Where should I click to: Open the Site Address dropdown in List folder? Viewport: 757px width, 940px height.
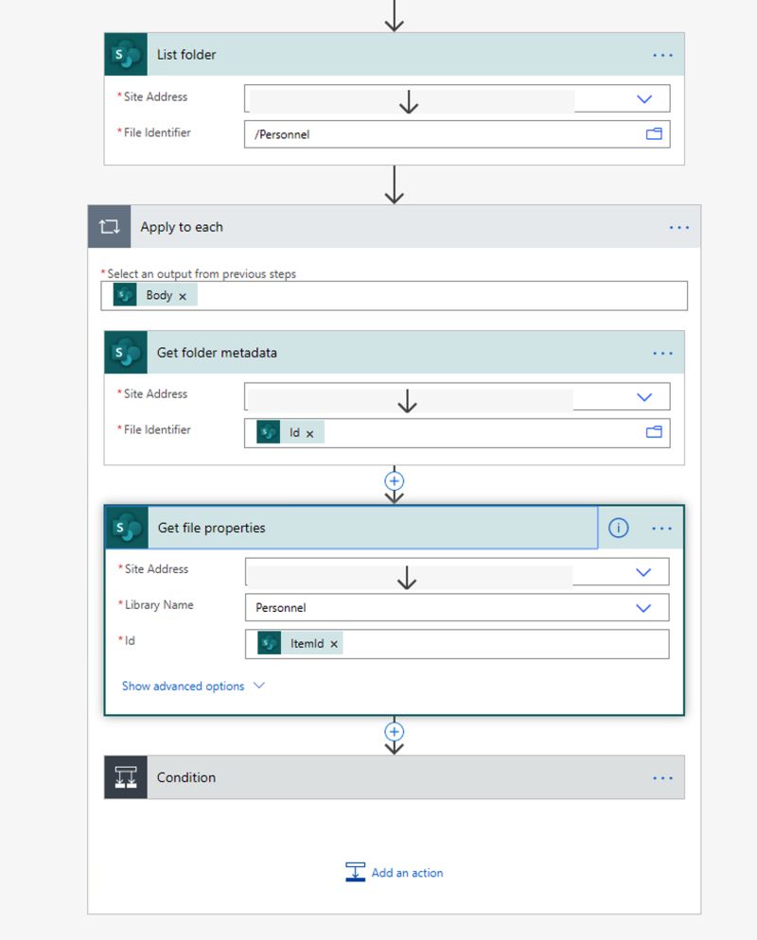(x=644, y=97)
